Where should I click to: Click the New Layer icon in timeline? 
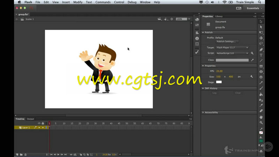[17, 155]
